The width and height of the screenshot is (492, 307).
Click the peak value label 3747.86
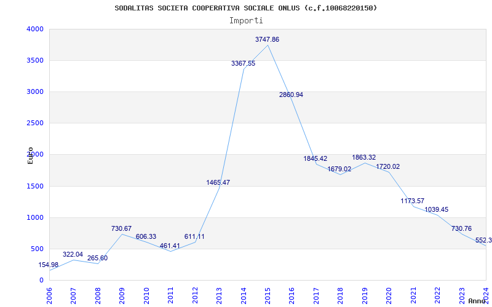coord(267,39)
